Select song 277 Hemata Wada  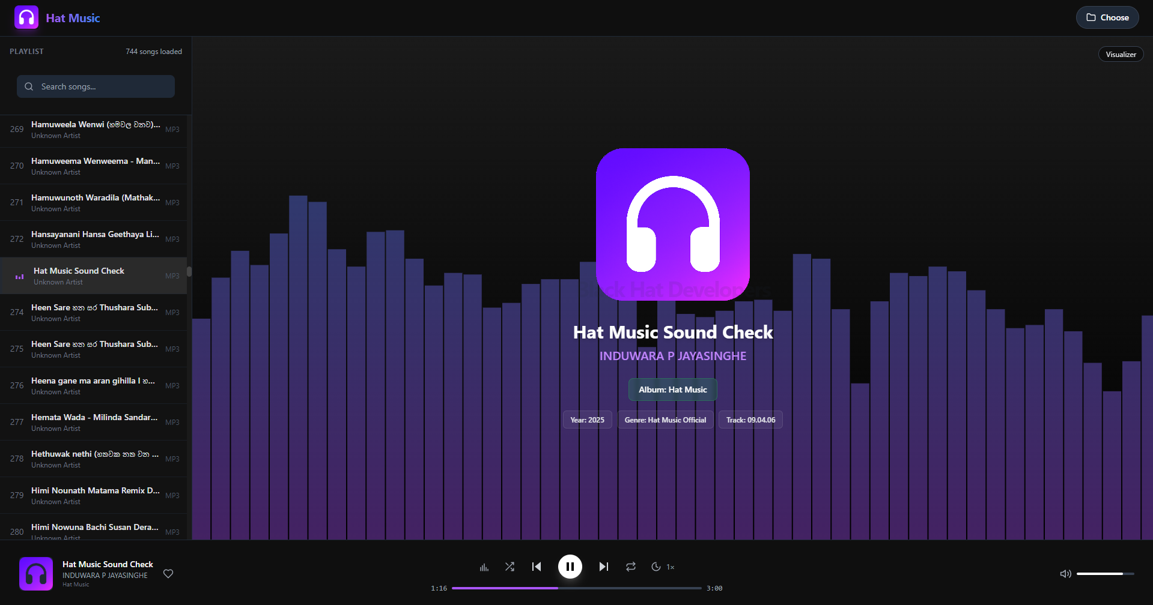(94, 422)
